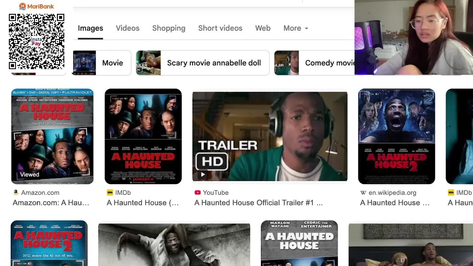
Task: Go to Short videos tab
Action: (220, 28)
